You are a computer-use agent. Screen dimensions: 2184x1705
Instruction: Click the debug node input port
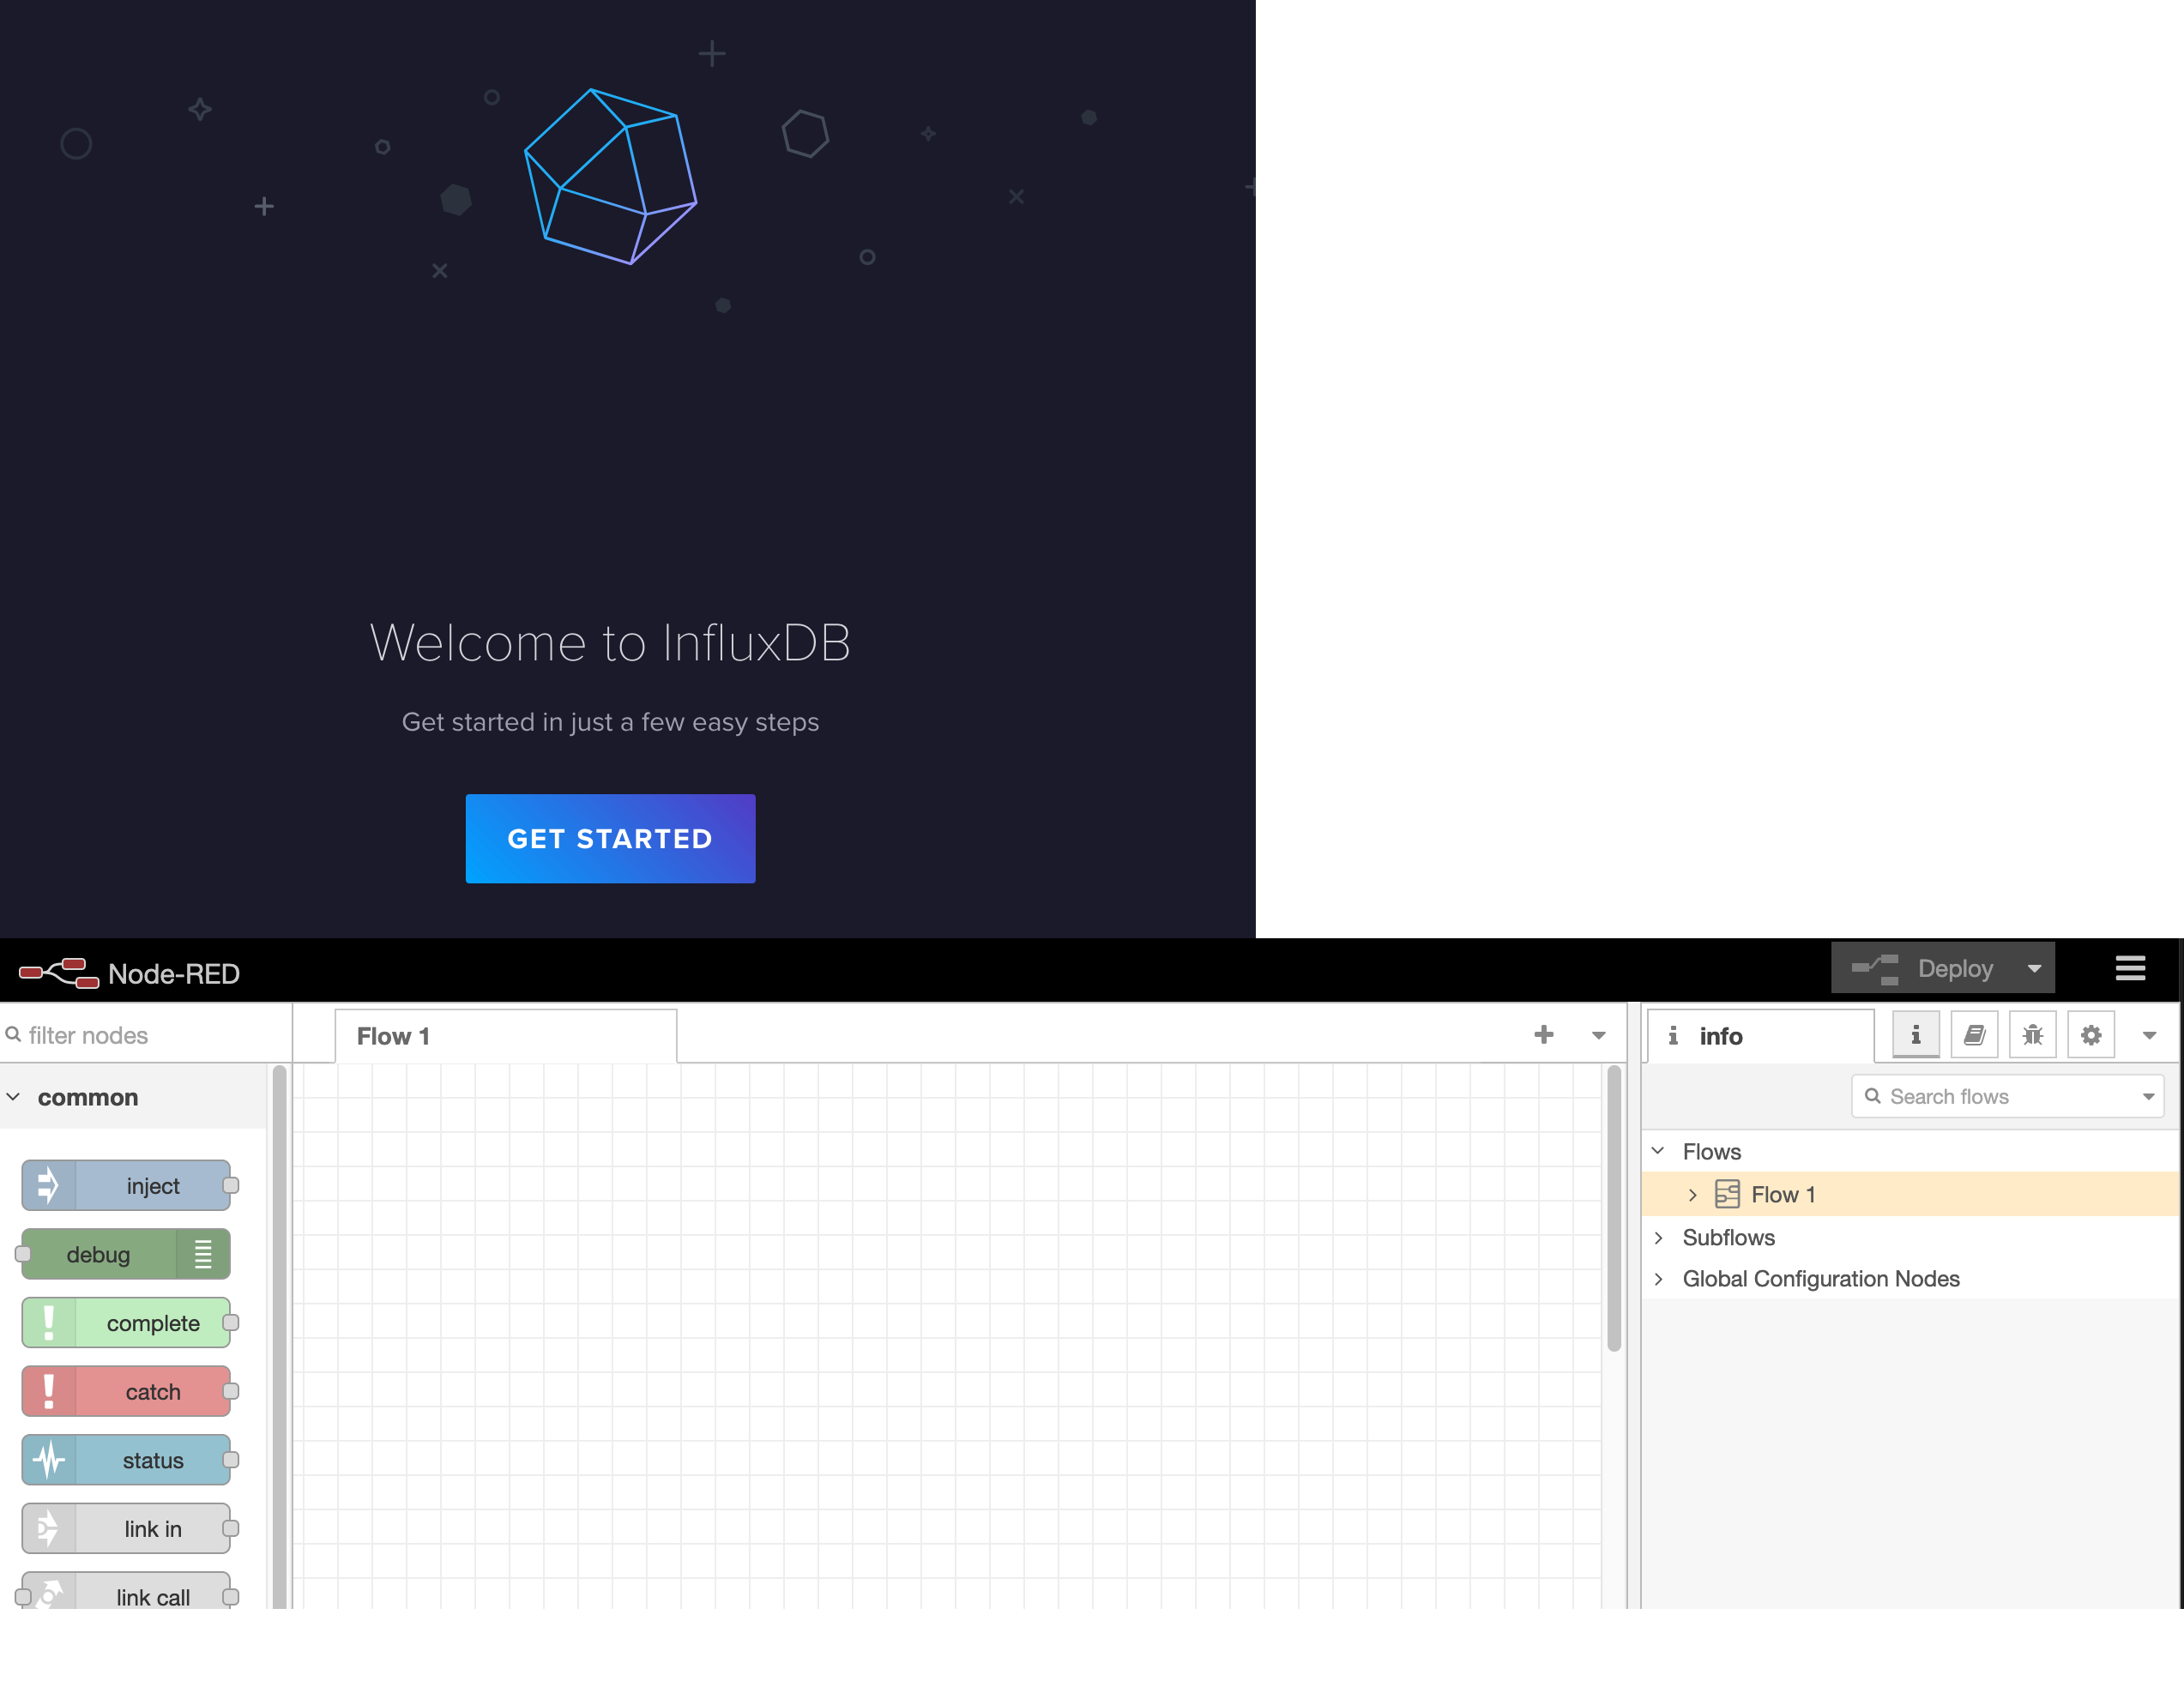tap(22, 1254)
